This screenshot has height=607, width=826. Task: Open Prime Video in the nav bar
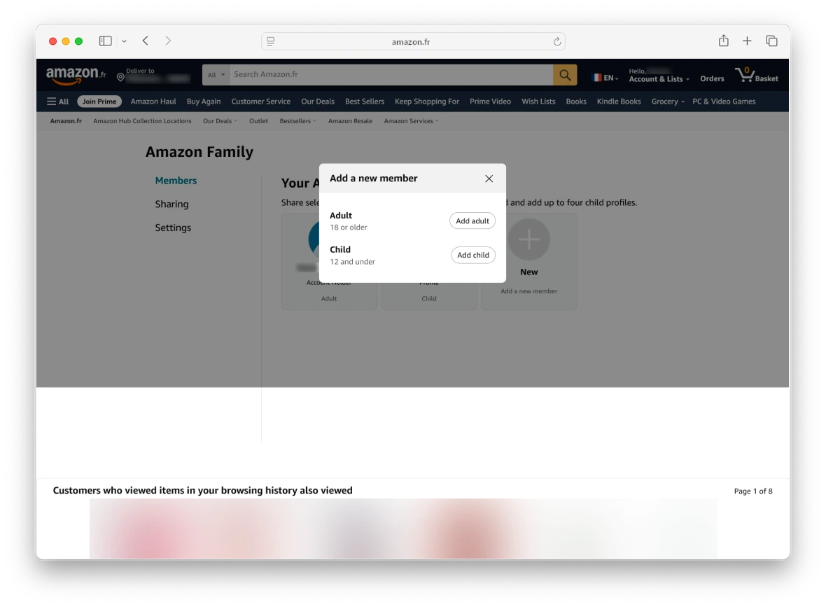coord(491,102)
